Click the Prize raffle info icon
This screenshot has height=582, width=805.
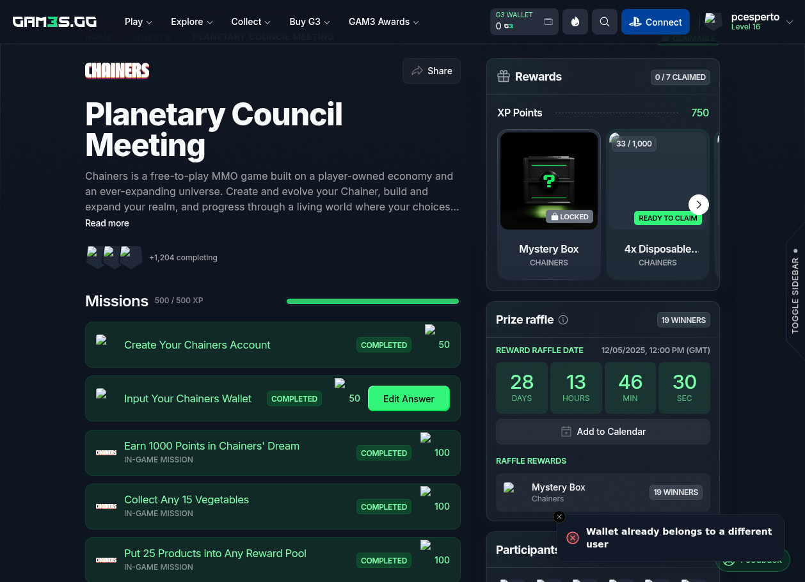pyautogui.click(x=563, y=320)
